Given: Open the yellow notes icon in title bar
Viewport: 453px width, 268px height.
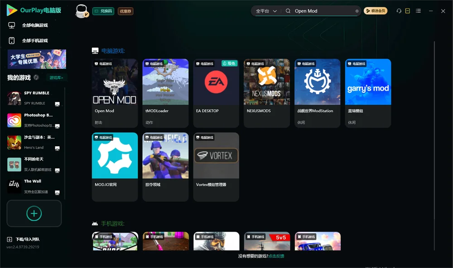Looking at the screenshot, I should click(x=408, y=11).
